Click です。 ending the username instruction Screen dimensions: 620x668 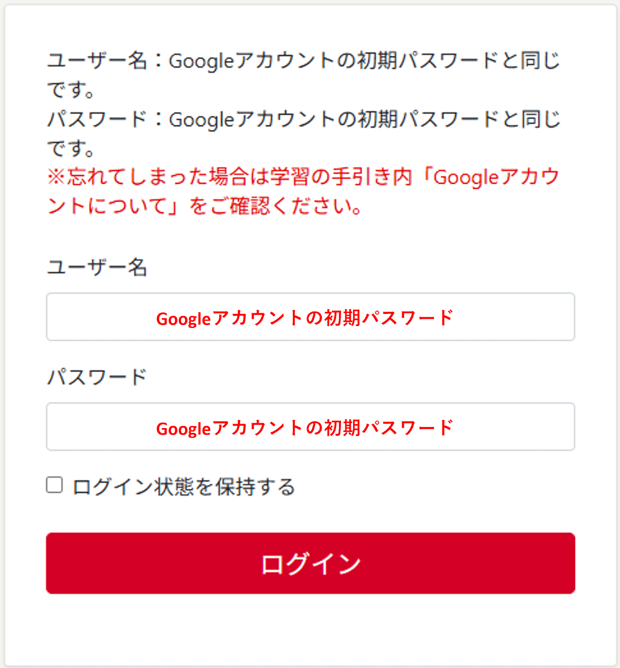(x=71, y=90)
